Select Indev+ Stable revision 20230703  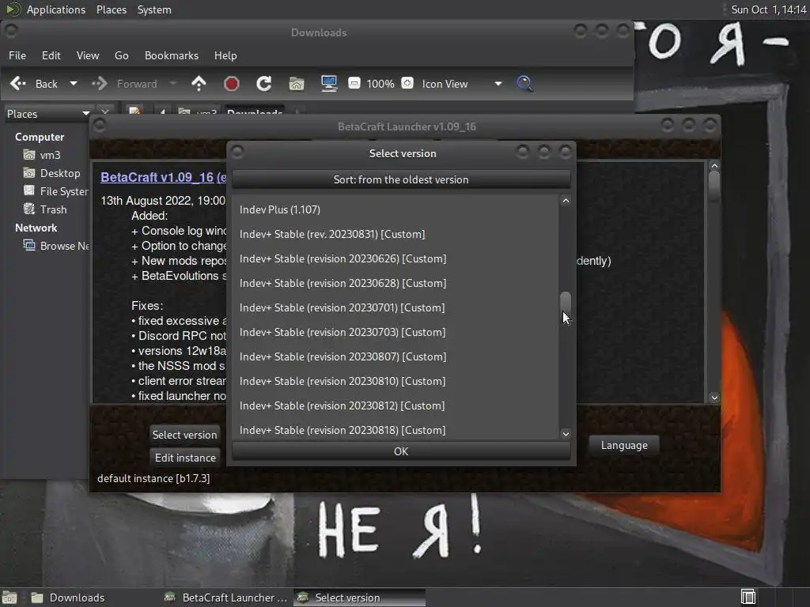(396, 332)
